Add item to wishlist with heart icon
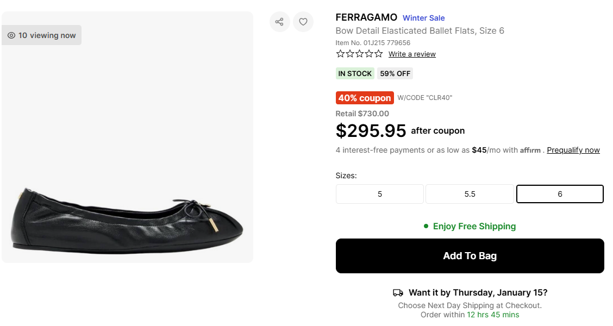613x326 pixels. click(303, 22)
